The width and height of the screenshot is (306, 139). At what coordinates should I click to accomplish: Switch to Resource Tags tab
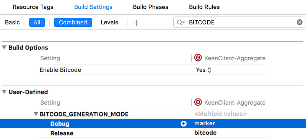pyautogui.click(x=33, y=7)
